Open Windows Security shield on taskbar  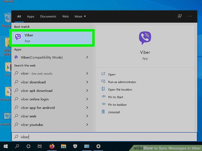(75, 146)
